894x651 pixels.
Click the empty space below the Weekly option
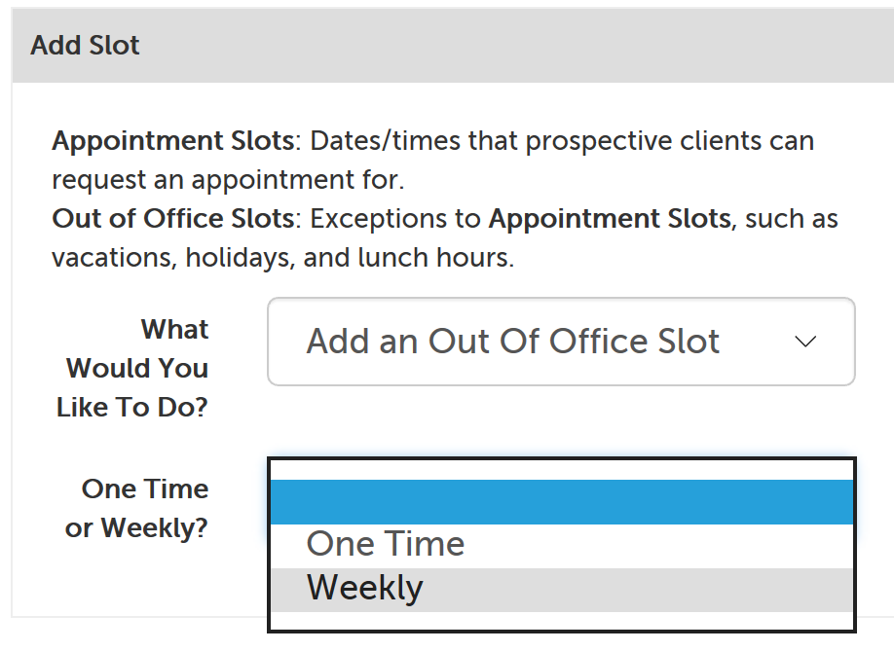561,621
